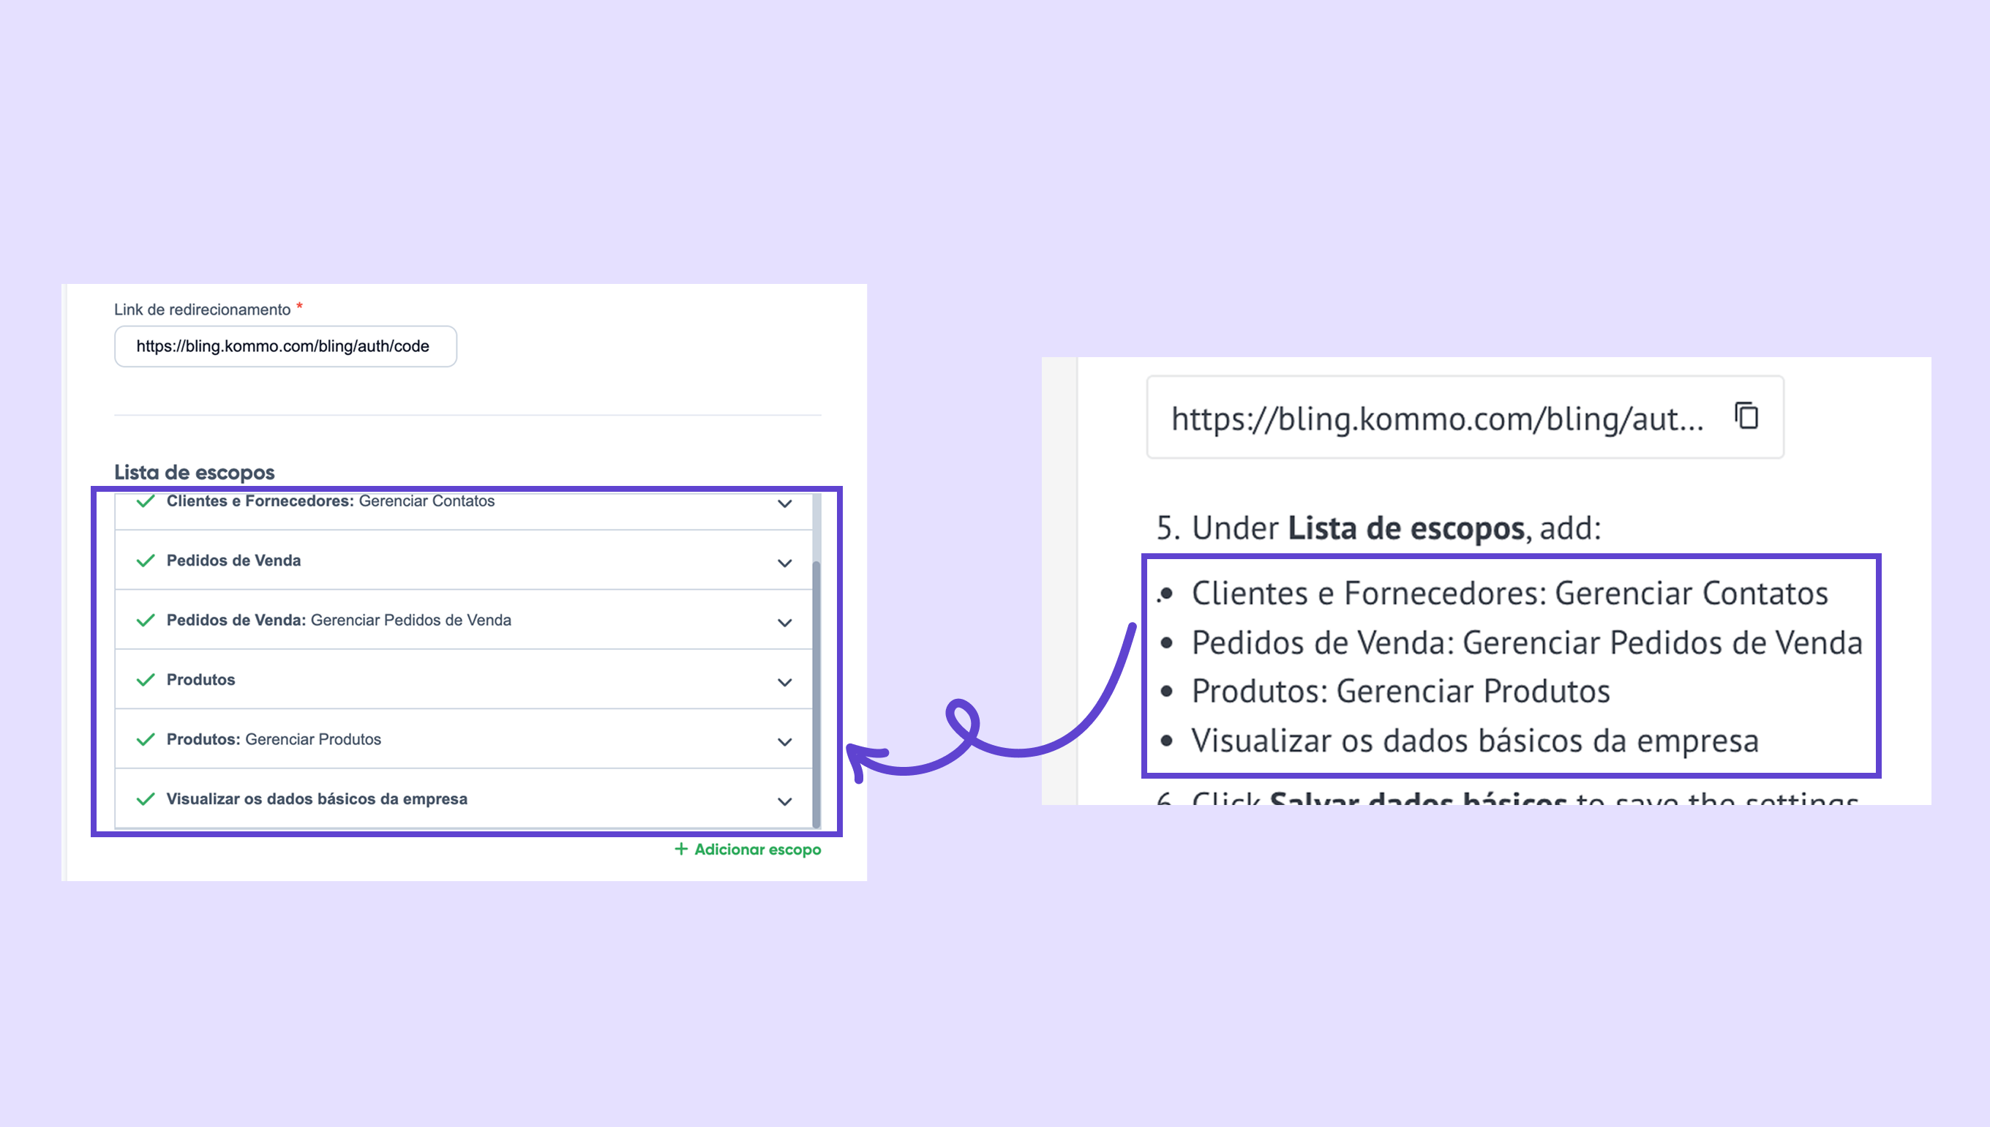Expand Visualizar os dados básicos chevron

tap(784, 801)
